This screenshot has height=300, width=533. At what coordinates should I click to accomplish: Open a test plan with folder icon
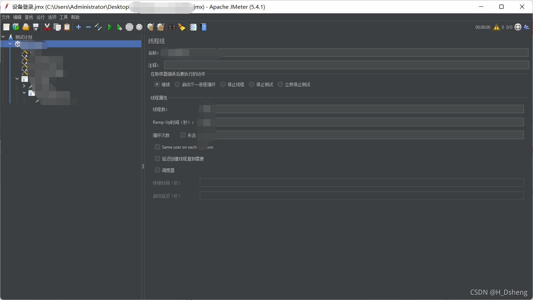pos(26,27)
